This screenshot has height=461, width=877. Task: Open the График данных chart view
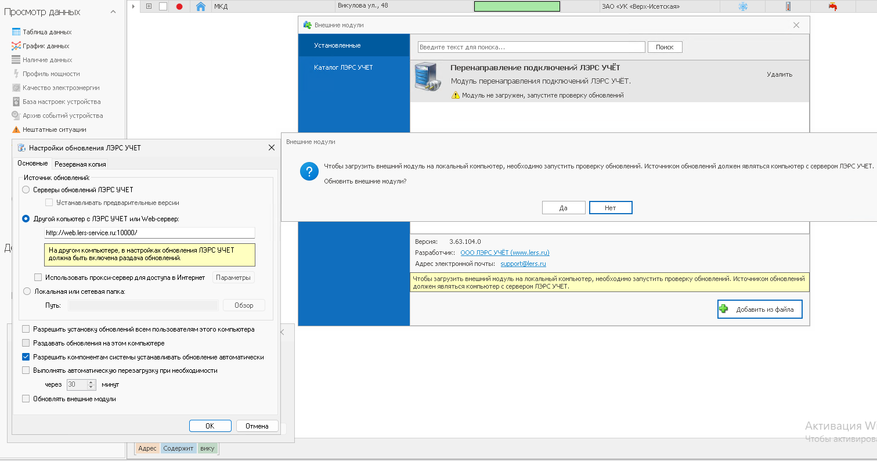[45, 46]
